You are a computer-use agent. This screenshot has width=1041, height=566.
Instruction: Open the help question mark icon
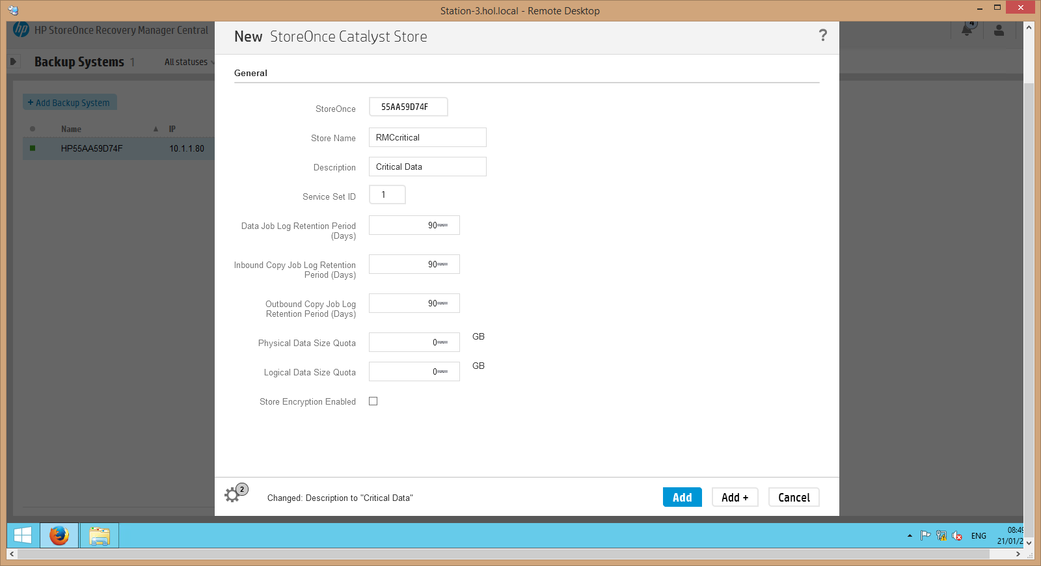(823, 35)
